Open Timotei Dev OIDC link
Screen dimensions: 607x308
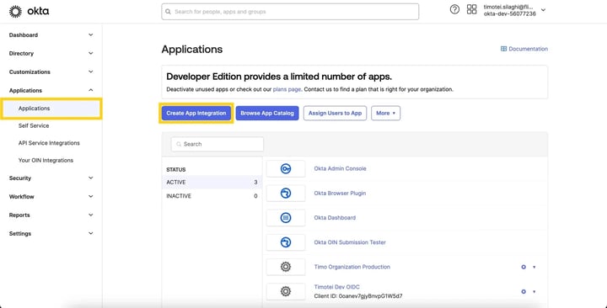pos(336,287)
